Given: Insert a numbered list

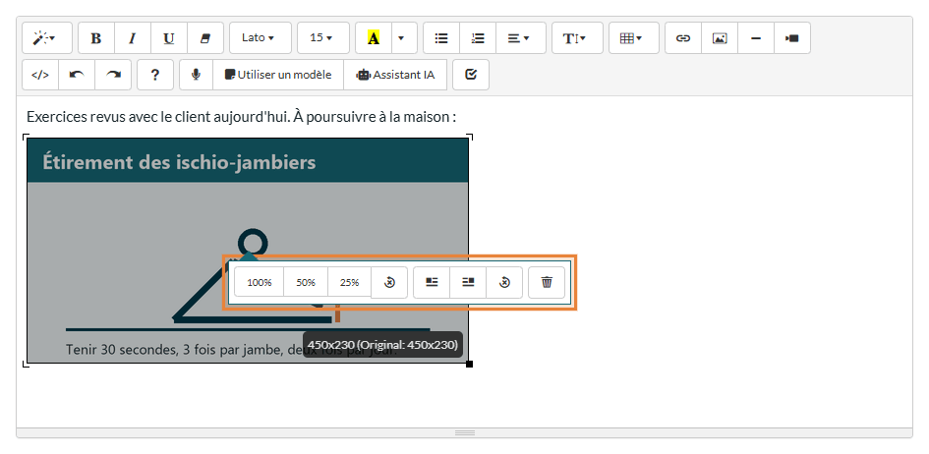Looking at the screenshot, I should [x=478, y=38].
